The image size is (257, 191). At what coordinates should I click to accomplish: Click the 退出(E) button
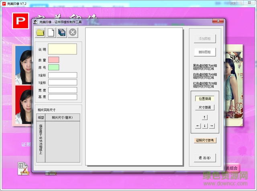(205, 158)
